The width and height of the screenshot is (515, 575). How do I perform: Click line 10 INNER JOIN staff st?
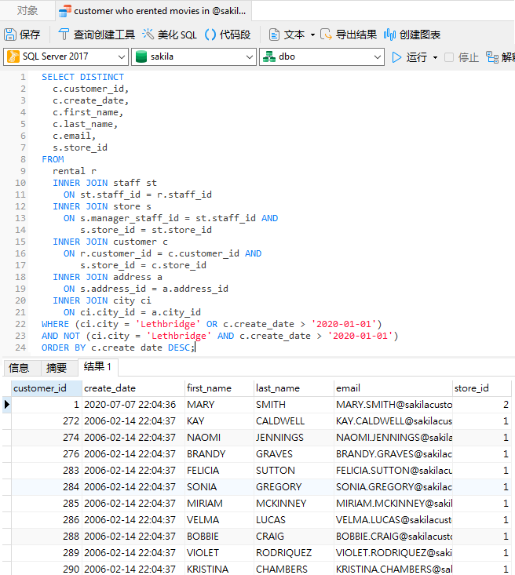(104, 183)
